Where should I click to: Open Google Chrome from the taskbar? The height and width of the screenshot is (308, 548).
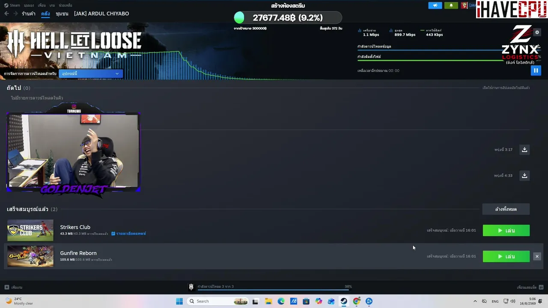click(357, 301)
